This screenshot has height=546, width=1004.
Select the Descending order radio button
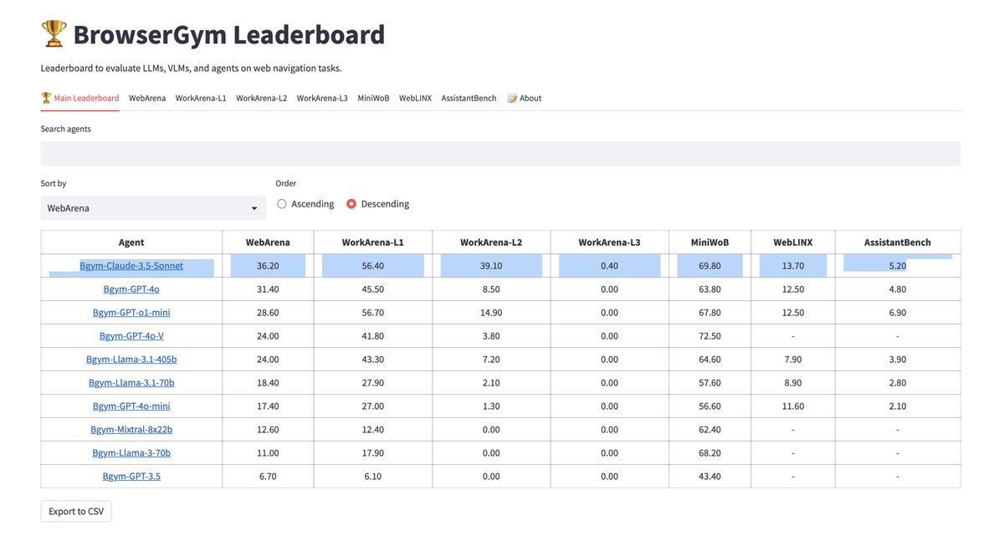click(x=351, y=204)
